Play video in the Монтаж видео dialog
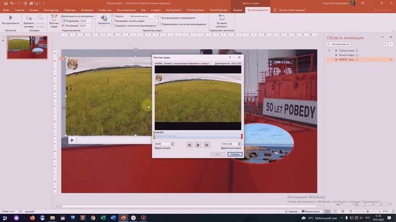The width and height of the screenshot is (396, 222). [198, 145]
